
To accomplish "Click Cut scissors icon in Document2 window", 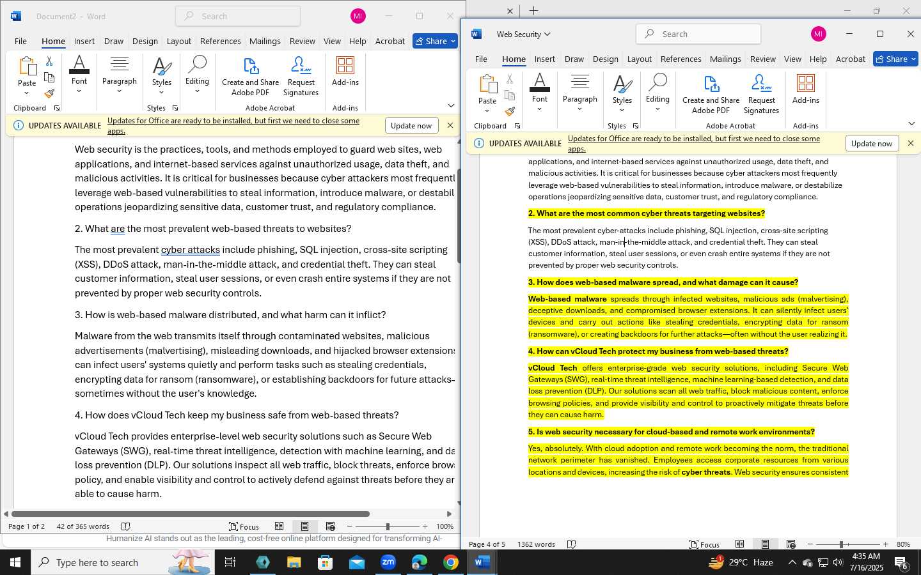I will pyautogui.click(x=49, y=61).
